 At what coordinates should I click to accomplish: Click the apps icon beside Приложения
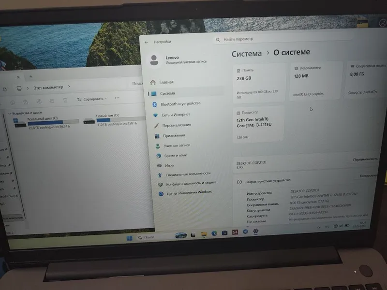tap(157, 136)
